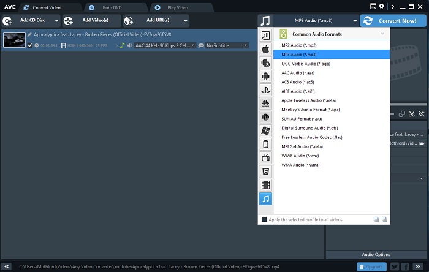Collapse the left panel with double arrow
The width and height of the screenshot is (429, 272).
(x=6, y=266)
